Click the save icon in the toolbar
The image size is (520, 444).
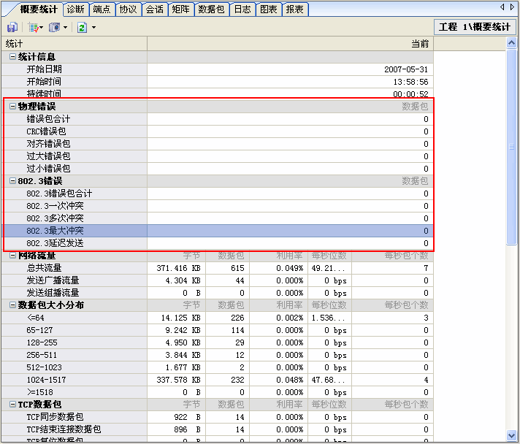pyautogui.click(x=12, y=27)
